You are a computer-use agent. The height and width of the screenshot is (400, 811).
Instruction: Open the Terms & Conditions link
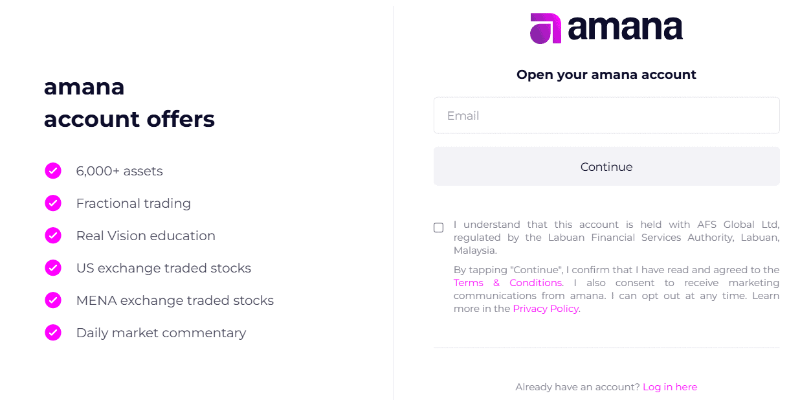point(509,282)
